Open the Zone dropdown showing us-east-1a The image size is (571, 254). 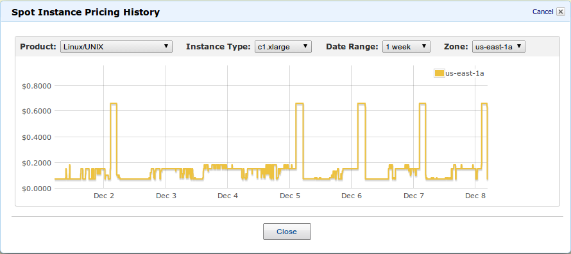[x=499, y=47]
